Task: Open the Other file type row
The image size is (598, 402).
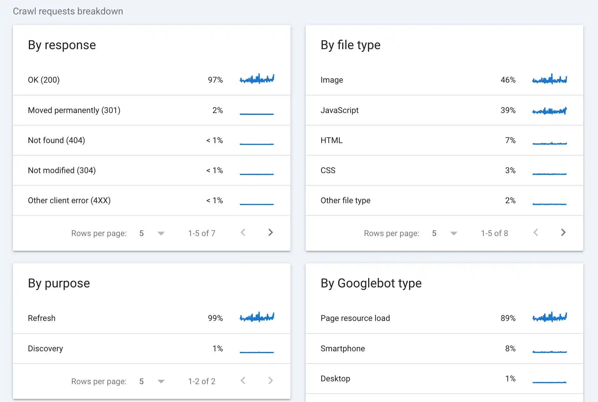Action: click(444, 200)
